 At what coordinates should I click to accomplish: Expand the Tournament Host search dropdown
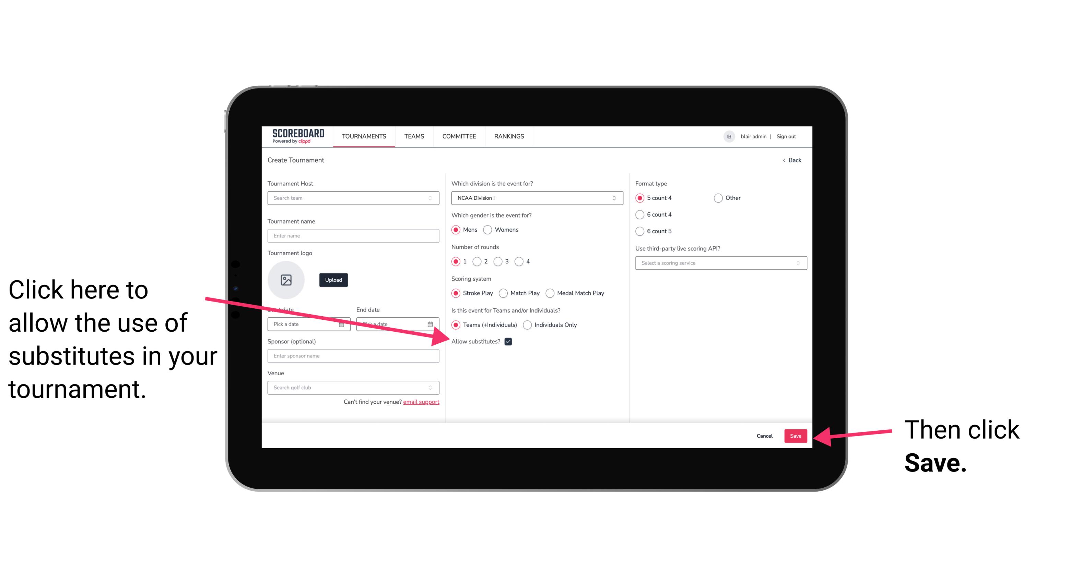pyautogui.click(x=433, y=198)
